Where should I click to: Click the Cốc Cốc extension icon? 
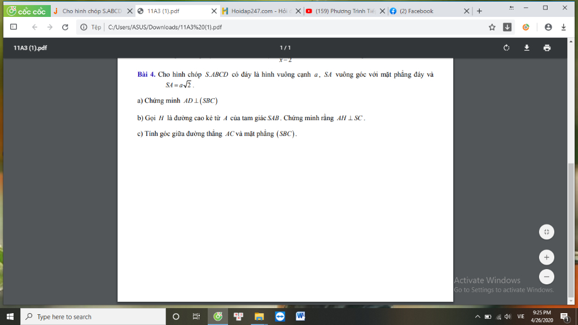(x=526, y=27)
